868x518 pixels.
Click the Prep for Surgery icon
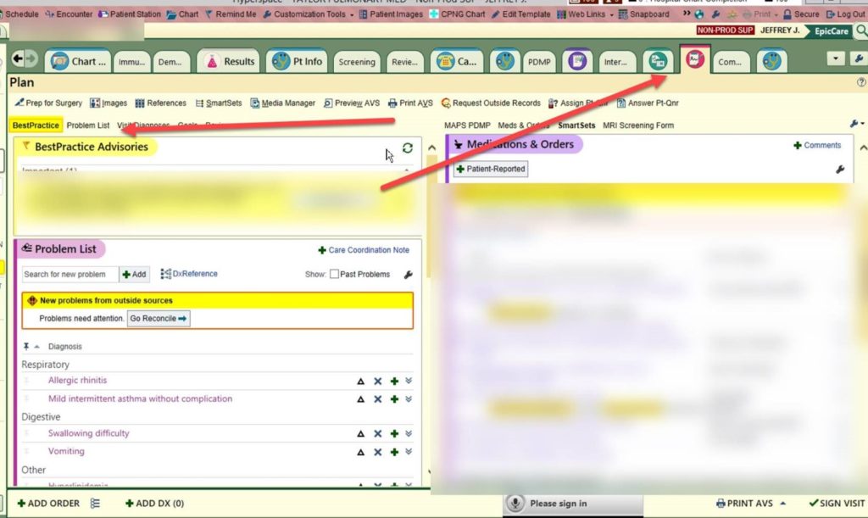pos(19,103)
